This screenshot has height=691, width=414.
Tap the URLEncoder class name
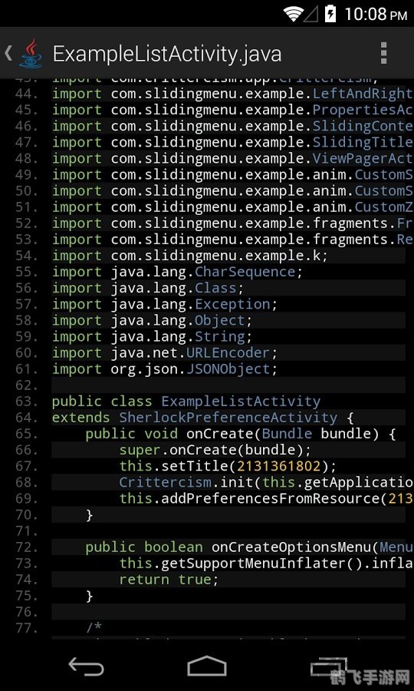pyautogui.click(x=228, y=353)
